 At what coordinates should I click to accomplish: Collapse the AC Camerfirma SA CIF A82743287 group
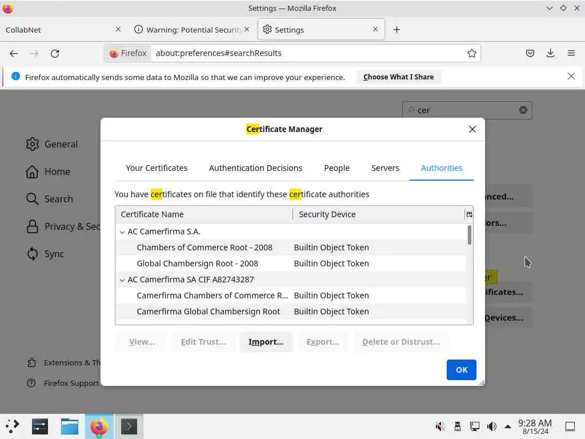[x=122, y=280]
